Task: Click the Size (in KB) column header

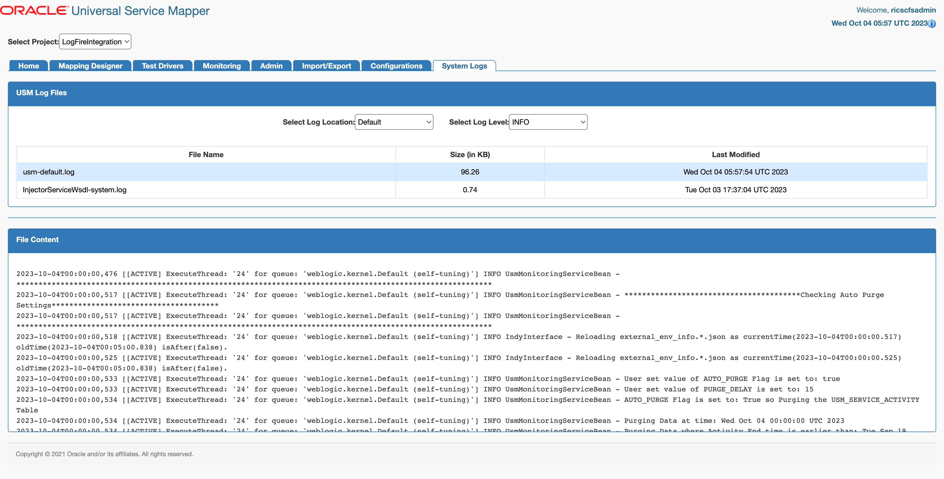Action: 470,154
